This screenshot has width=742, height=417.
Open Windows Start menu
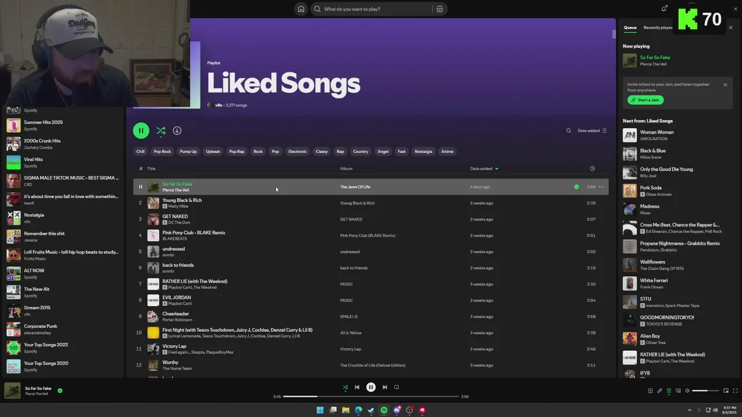point(320,410)
